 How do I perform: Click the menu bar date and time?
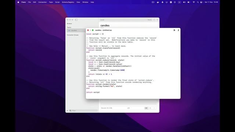tap(211, 2)
